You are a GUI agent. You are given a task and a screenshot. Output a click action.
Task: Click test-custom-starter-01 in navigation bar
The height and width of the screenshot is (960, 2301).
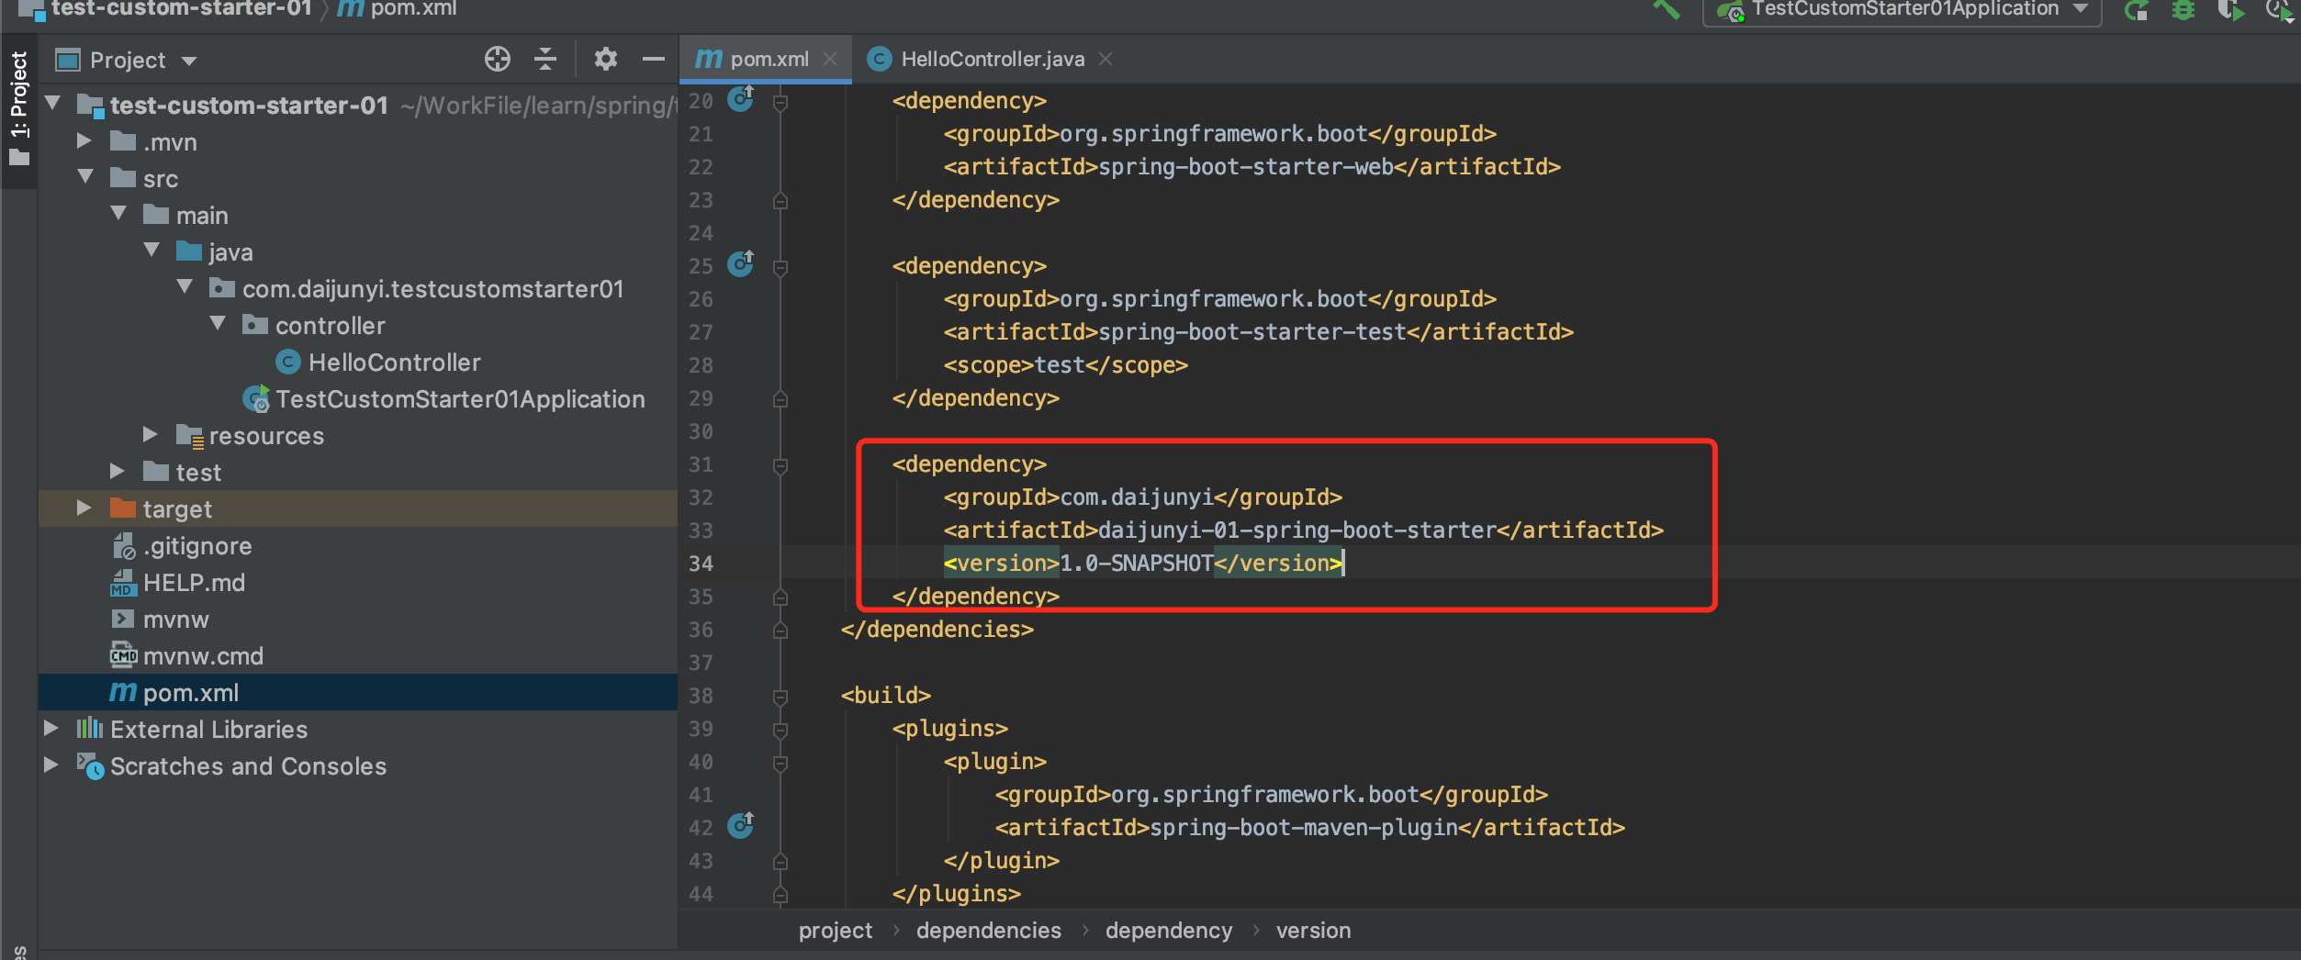pyautogui.click(x=181, y=9)
